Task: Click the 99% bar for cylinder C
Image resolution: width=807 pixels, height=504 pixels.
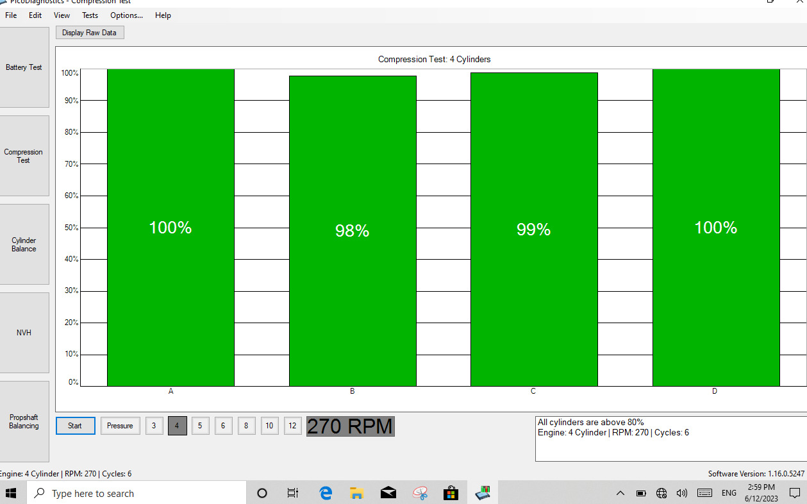Action: (x=534, y=229)
